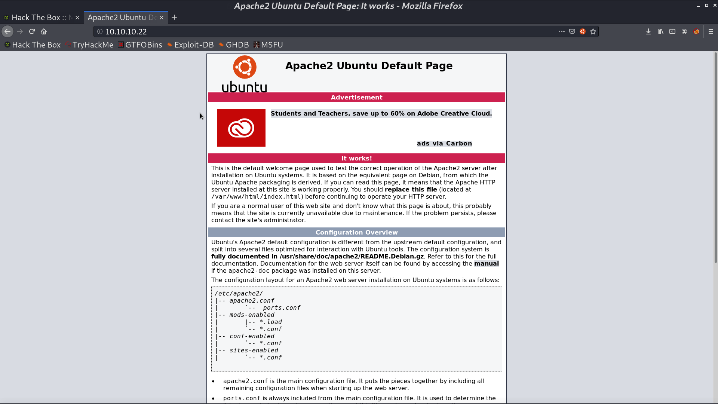Click the 'ports.conf' line in config tree

(x=282, y=308)
